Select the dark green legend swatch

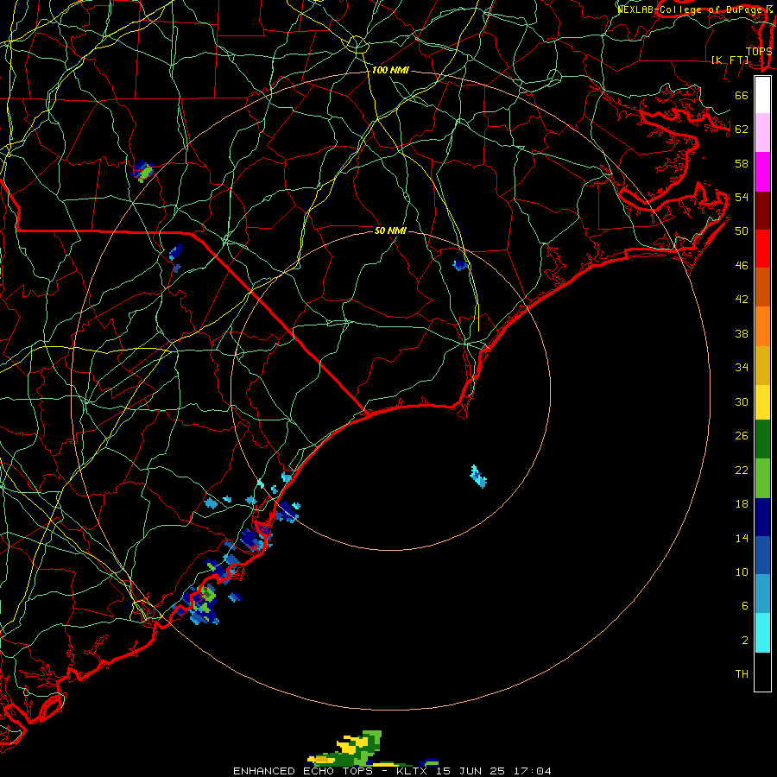coord(762,439)
